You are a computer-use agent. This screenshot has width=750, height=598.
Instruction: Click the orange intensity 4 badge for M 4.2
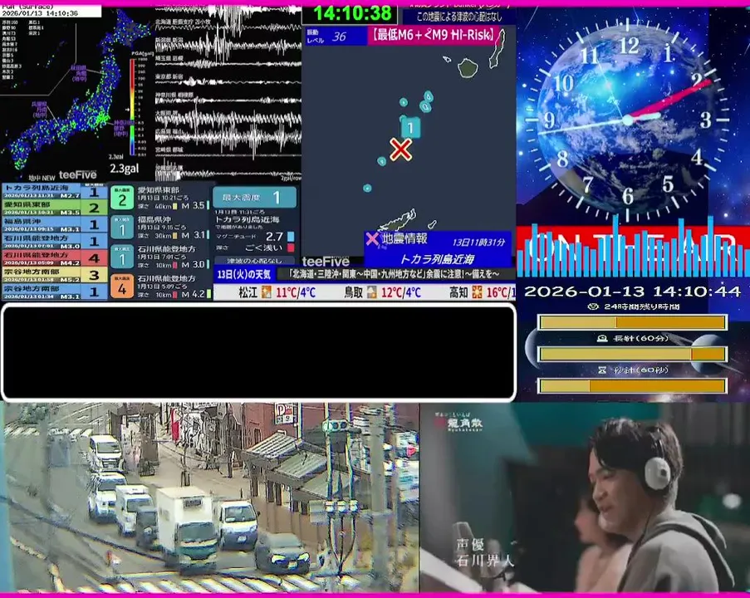click(x=122, y=287)
